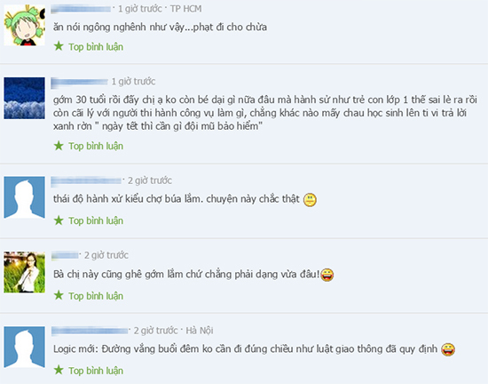
Task: Click the star under the Logic mới comment
Action: tap(59, 370)
